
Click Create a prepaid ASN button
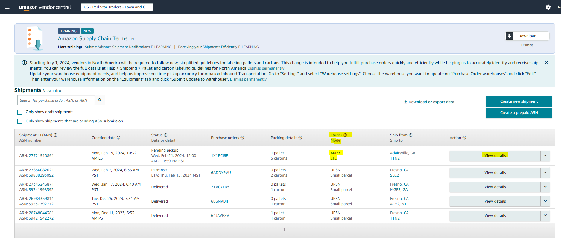tap(519, 113)
